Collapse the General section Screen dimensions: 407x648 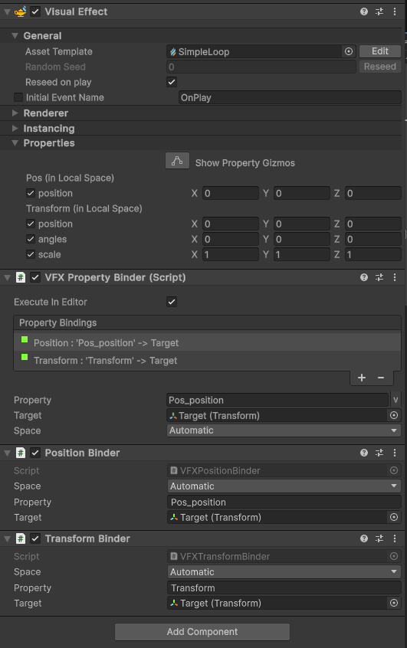point(15,36)
